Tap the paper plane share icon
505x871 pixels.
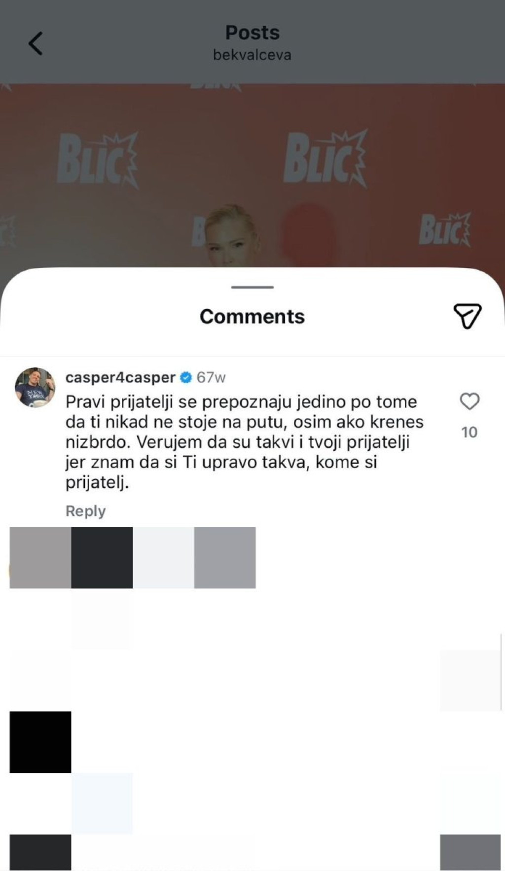467,316
